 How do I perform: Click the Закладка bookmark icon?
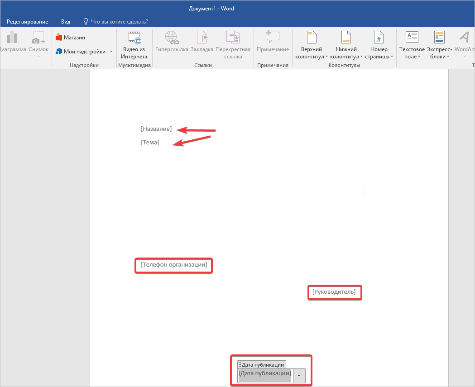tap(202, 39)
